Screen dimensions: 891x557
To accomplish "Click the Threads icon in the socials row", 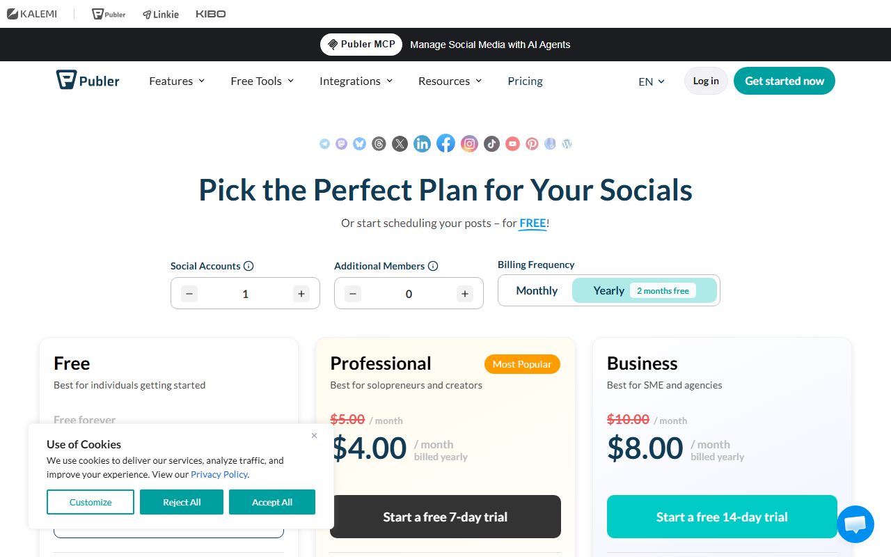I will pos(379,143).
